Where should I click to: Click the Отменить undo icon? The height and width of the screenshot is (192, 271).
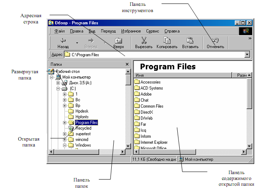215,41
